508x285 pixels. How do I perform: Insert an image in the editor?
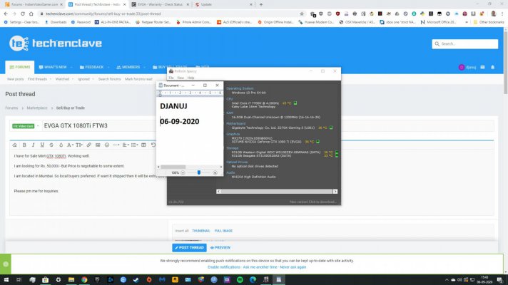point(98,145)
